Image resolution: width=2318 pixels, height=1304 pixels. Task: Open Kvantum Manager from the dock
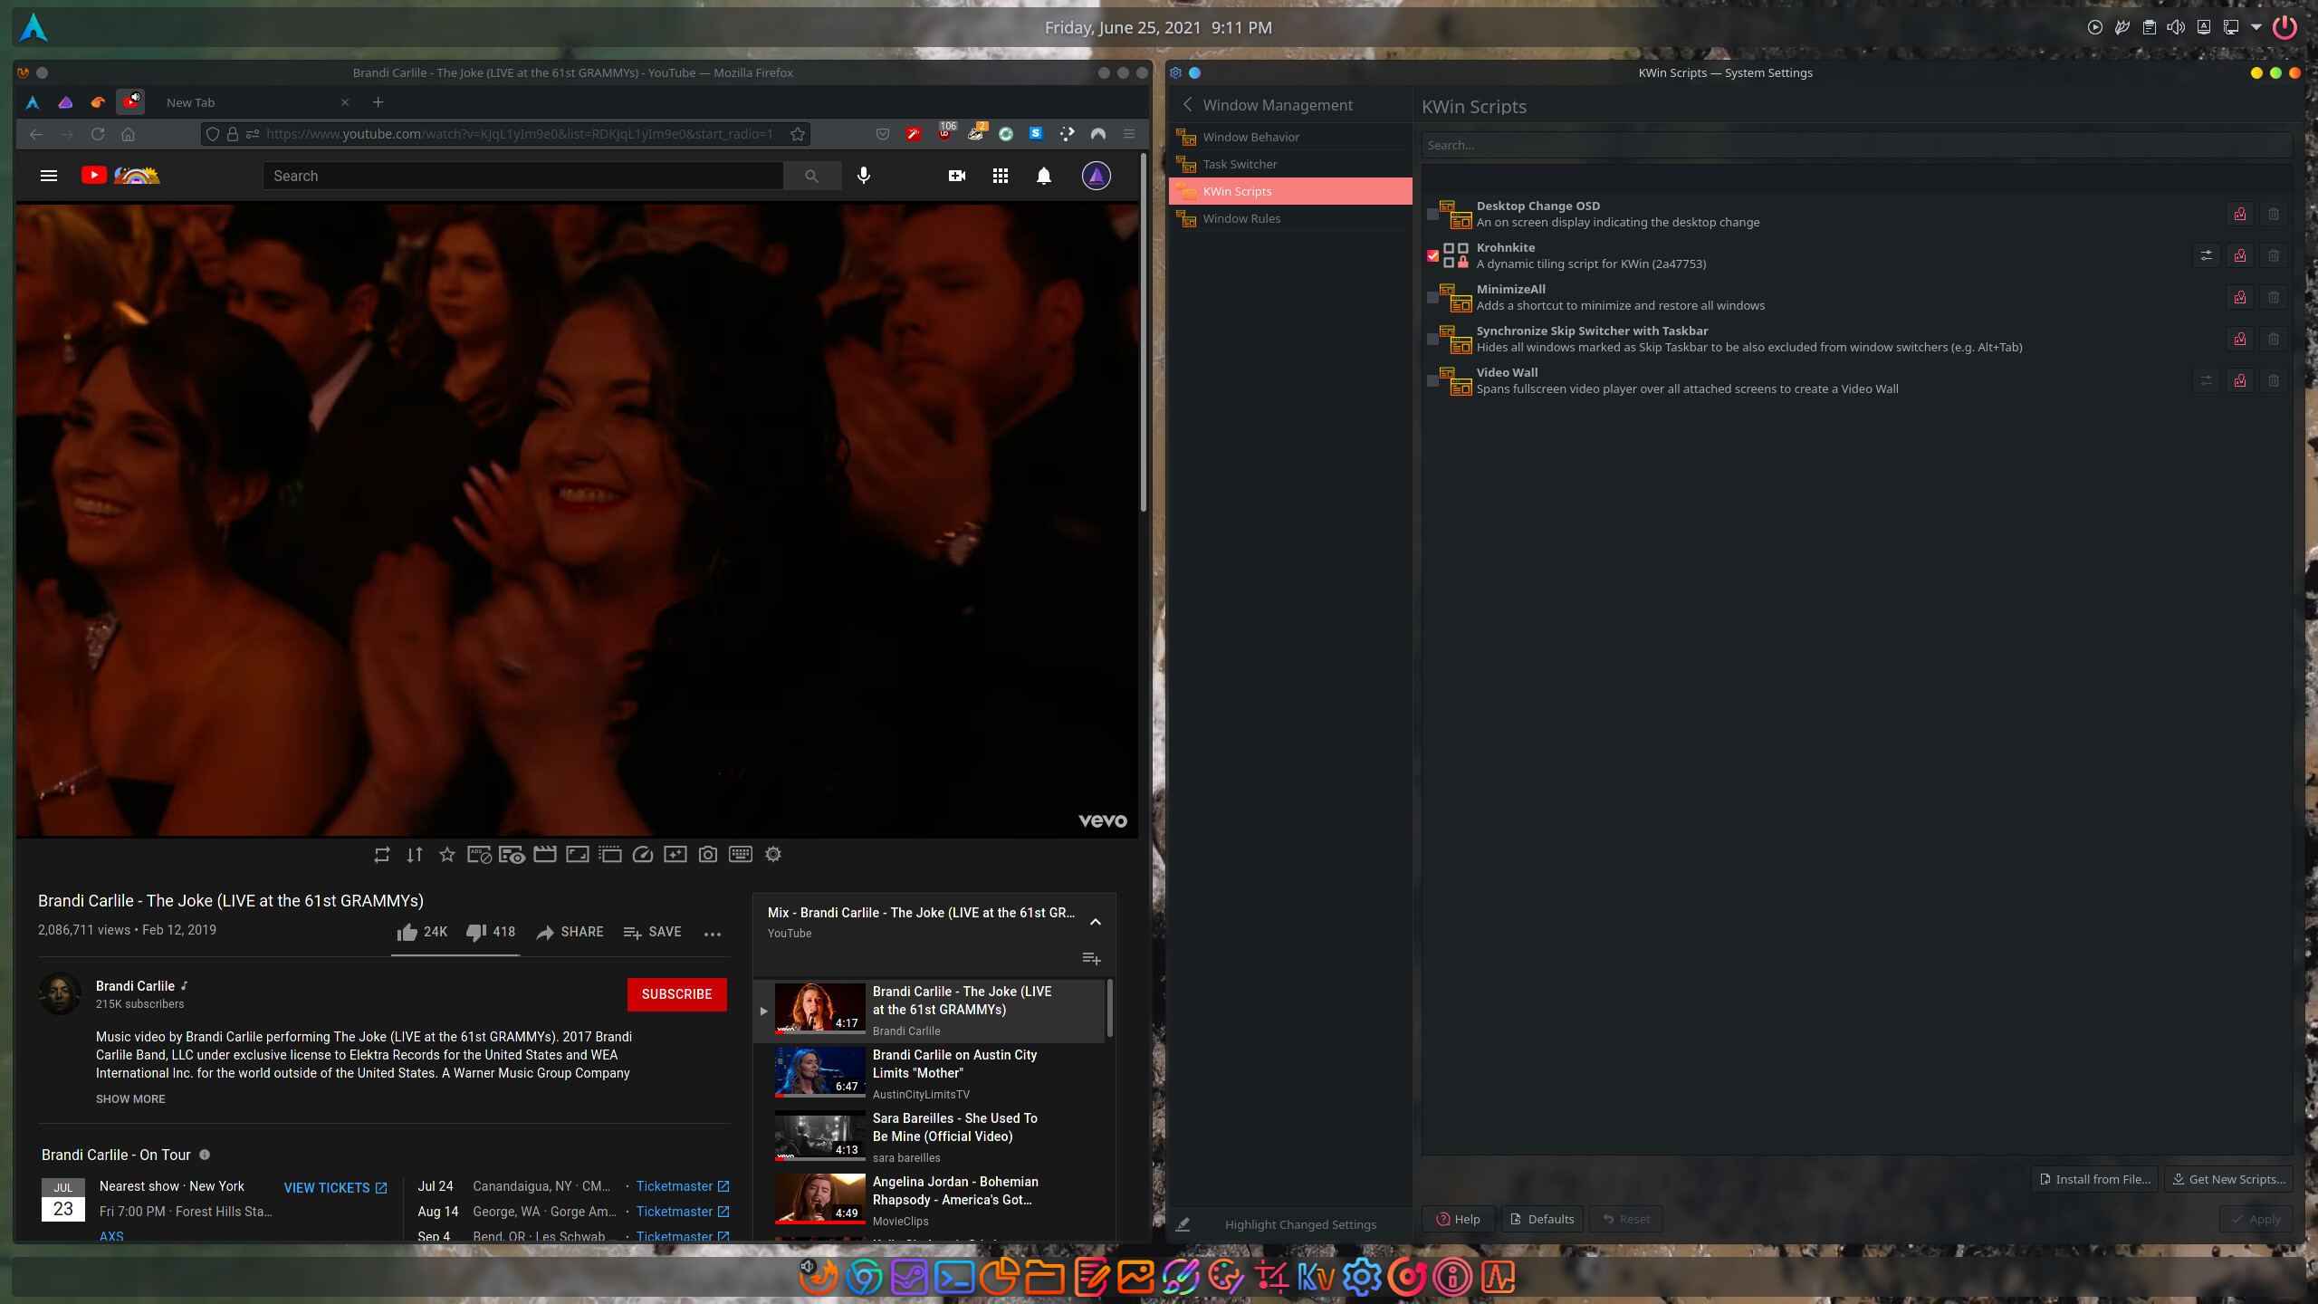pos(1317,1277)
